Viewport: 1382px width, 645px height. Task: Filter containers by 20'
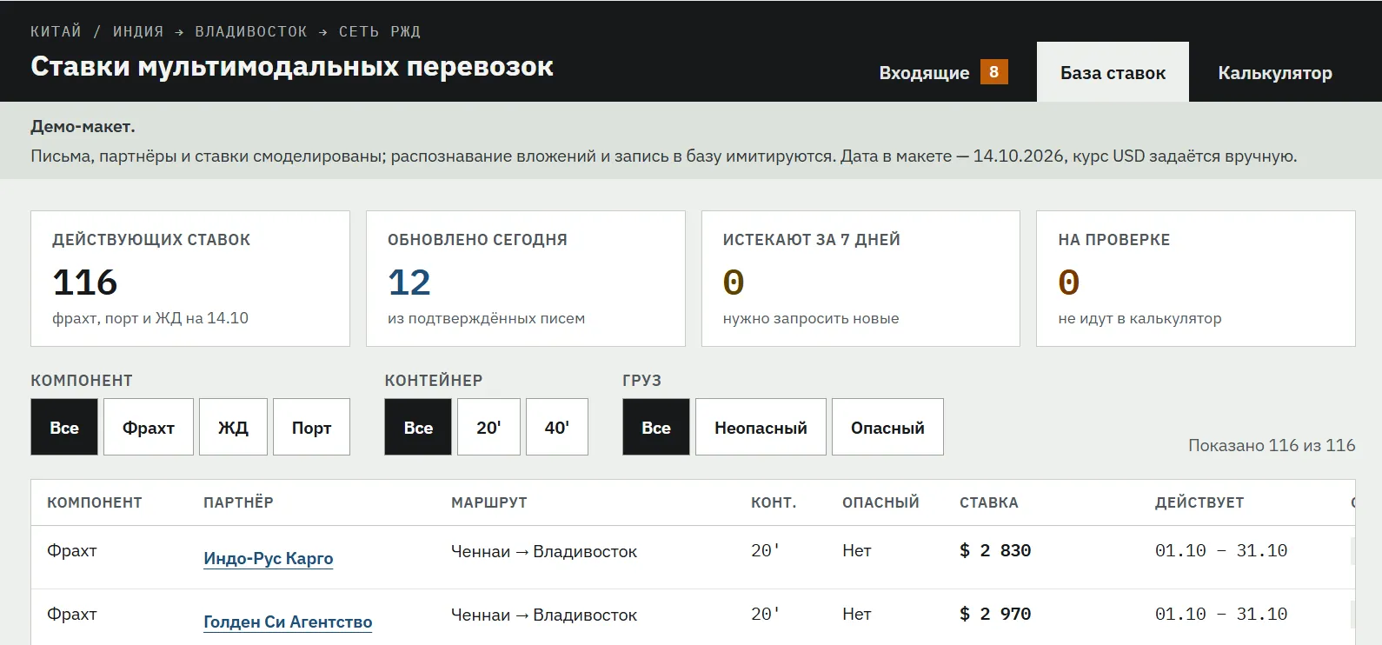(x=488, y=427)
